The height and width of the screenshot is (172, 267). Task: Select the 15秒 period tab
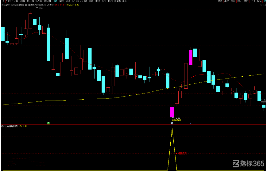pyautogui.click(x=110, y=1)
